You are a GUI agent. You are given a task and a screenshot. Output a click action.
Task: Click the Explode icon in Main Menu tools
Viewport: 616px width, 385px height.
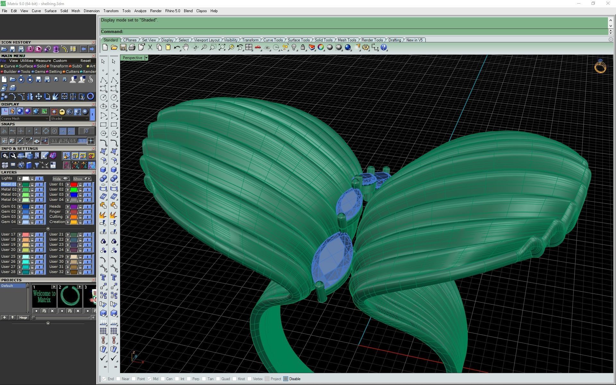click(x=56, y=96)
